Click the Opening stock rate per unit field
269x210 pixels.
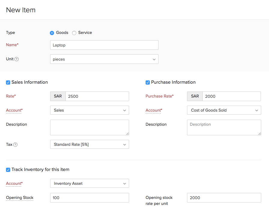coord(224,198)
